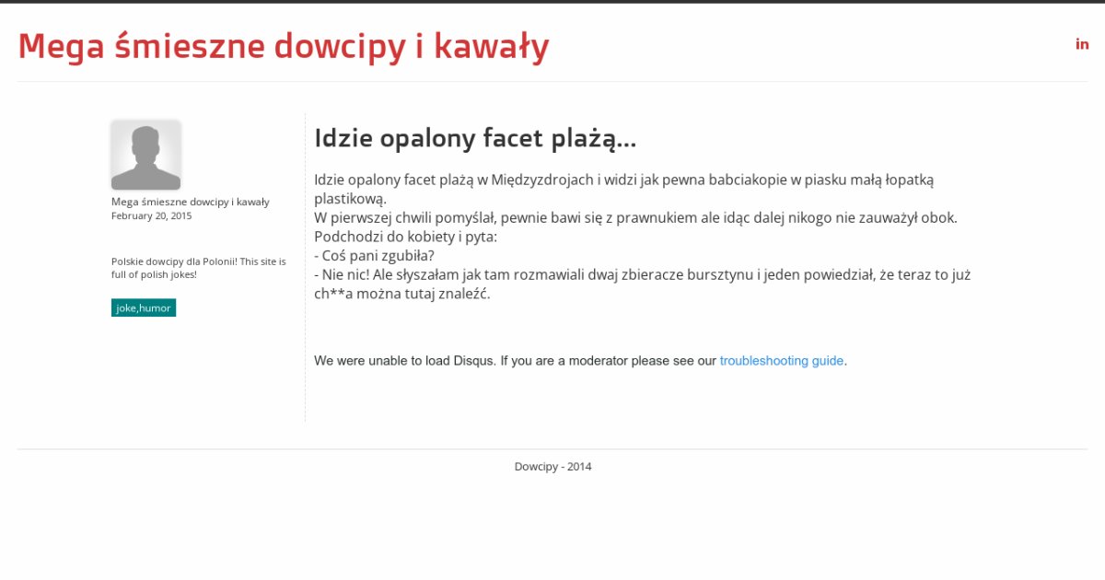Click the joke's first line mentioning Międzyzdrojach
This screenshot has height=580, width=1105.
coord(624,180)
